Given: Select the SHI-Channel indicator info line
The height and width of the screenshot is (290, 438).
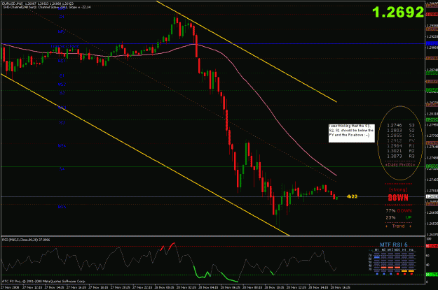Looking at the screenshot, I should point(46,7).
